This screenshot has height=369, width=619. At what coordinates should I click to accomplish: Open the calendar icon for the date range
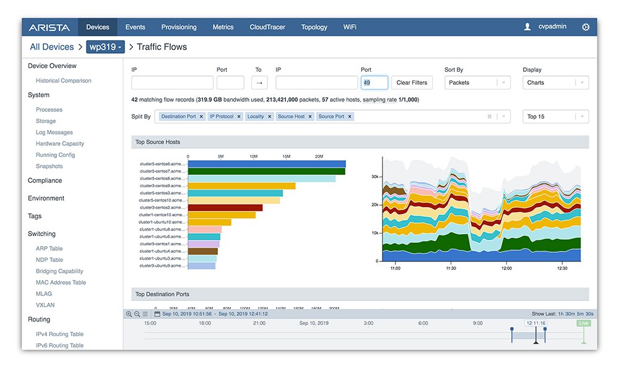pyautogui.click(x=157, y=314)
